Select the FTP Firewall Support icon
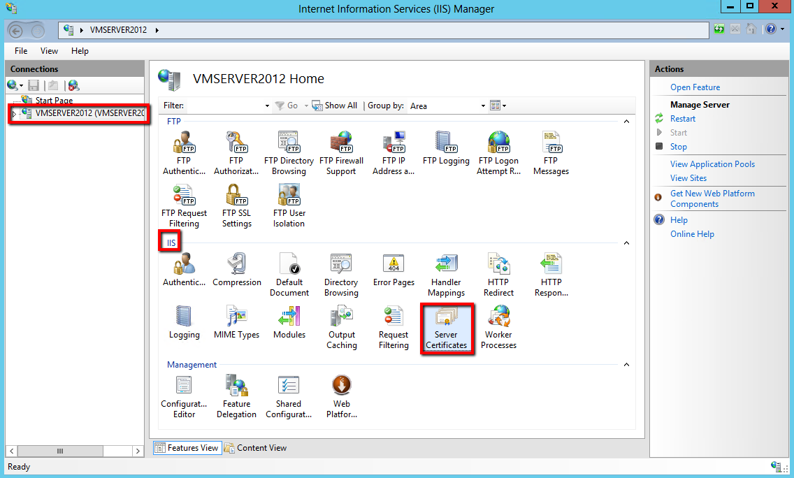 coord(341,153)
